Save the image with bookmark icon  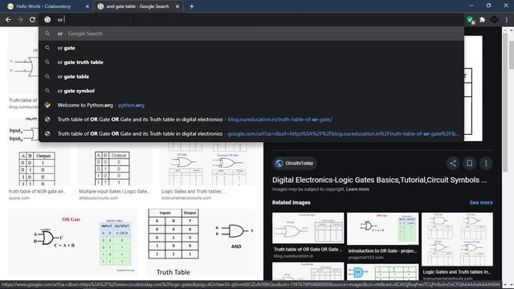point(469,163)
